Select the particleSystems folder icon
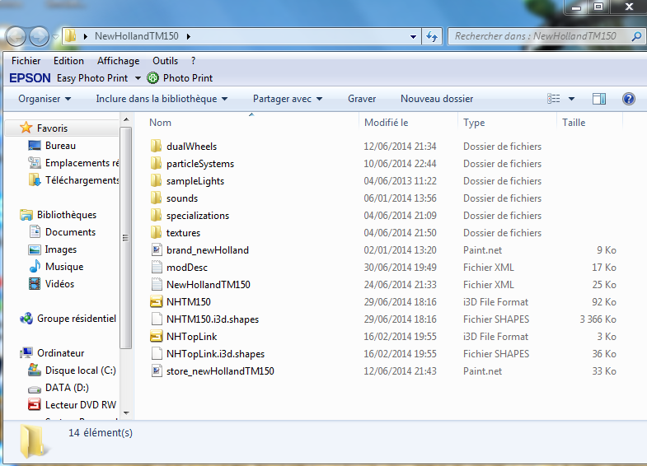Viewport: 647px width, 466px height. coord(157,163)
